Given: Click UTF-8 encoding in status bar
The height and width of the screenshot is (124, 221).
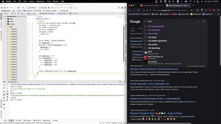Looking at the screenshot, I should click(108, 123).
